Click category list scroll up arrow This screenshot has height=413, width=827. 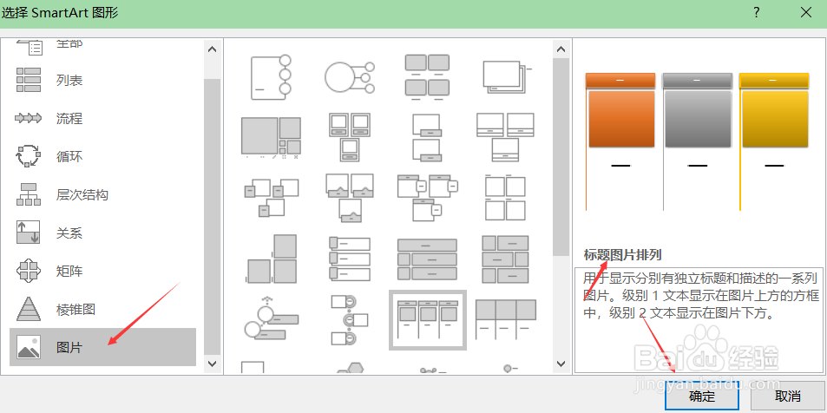tap(212, 49)
